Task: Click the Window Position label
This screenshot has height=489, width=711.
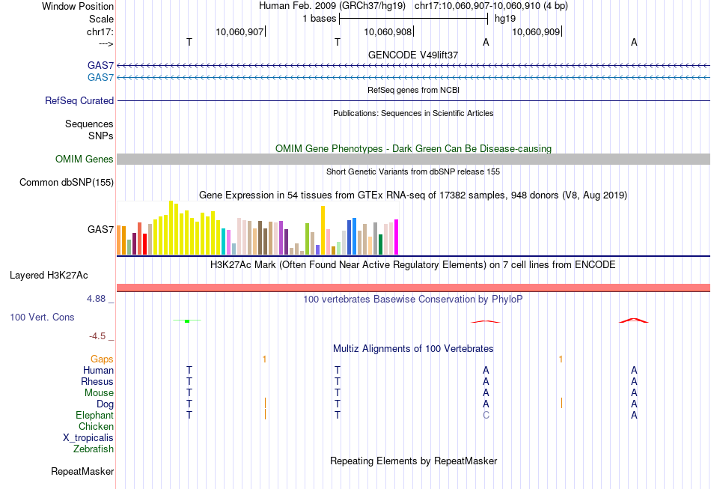Action: (x=78, y=6)
